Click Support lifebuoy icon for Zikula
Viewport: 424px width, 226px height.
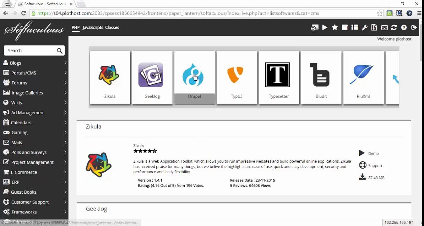(x=362, y=165)
